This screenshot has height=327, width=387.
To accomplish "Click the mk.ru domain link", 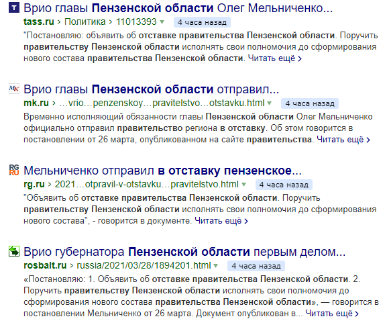I will click(36, 103).
